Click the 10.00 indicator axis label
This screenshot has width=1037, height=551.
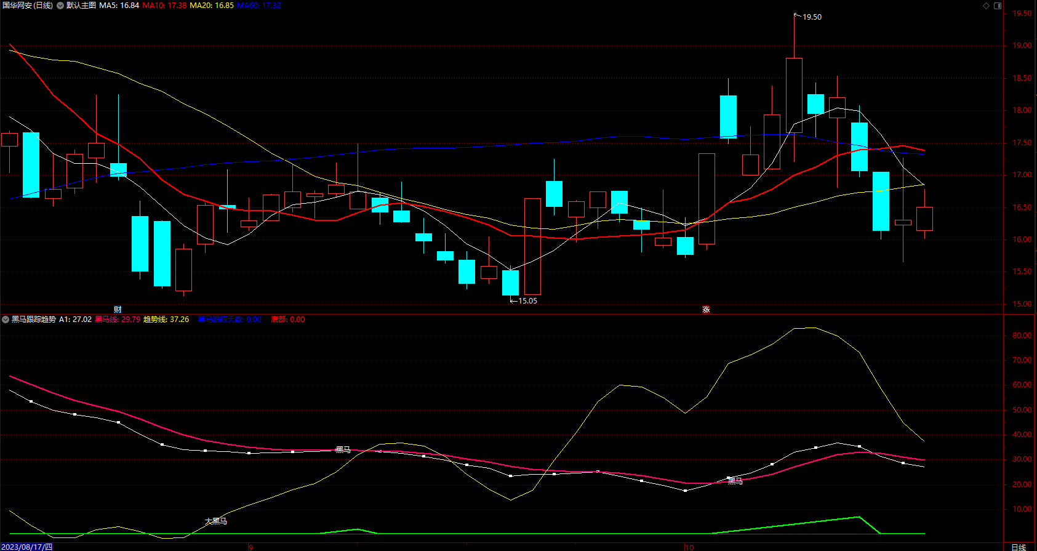1022,509
